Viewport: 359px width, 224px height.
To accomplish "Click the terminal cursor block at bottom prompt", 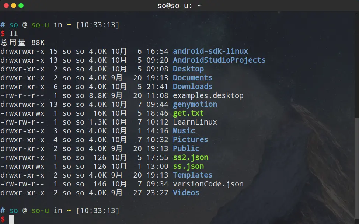I will tap(11, 219).
